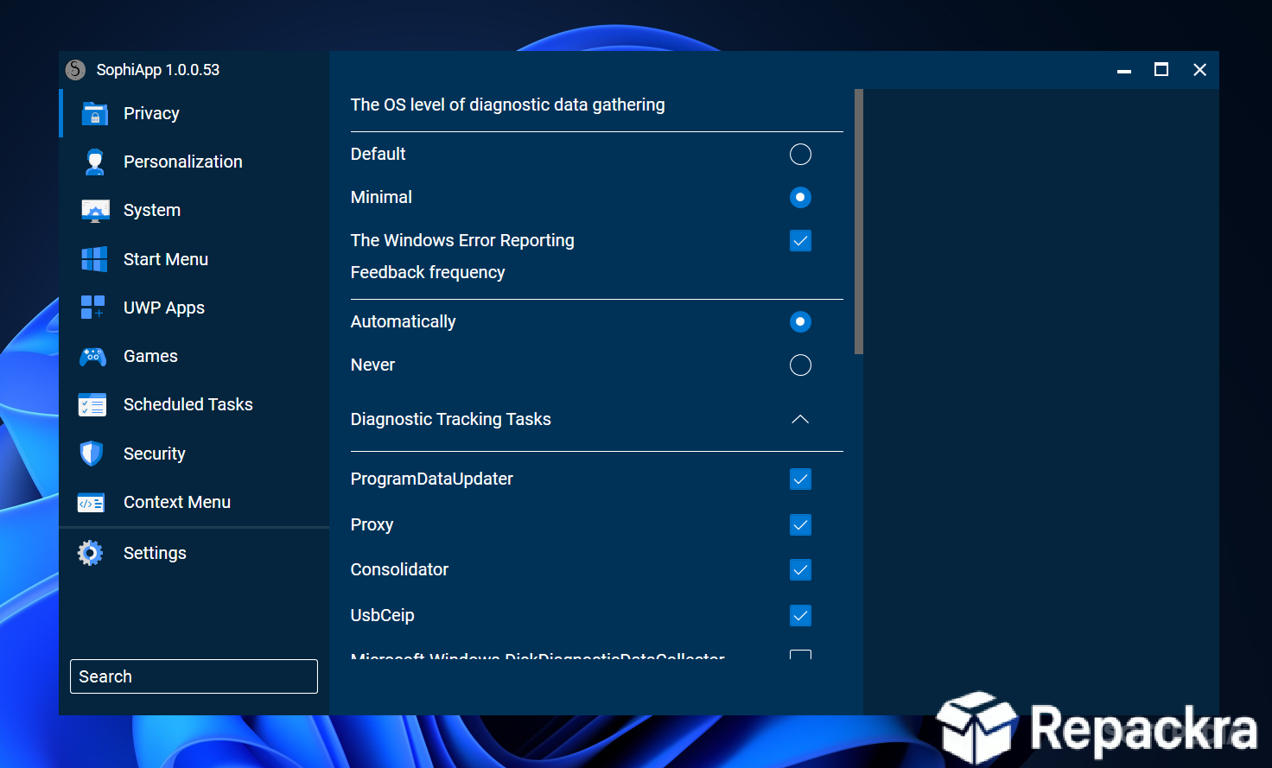Toggle the Consolidator task checkbox

[801, 570]
